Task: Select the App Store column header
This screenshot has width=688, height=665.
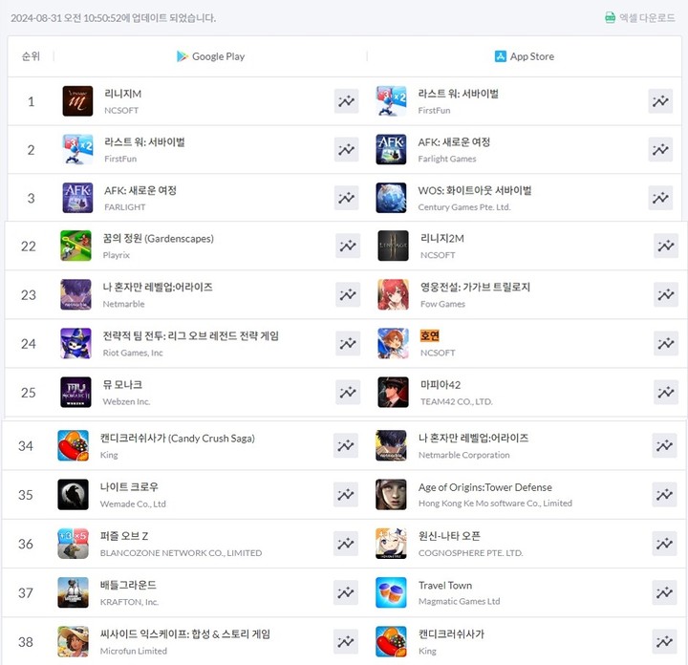Action: pos(525,56)
